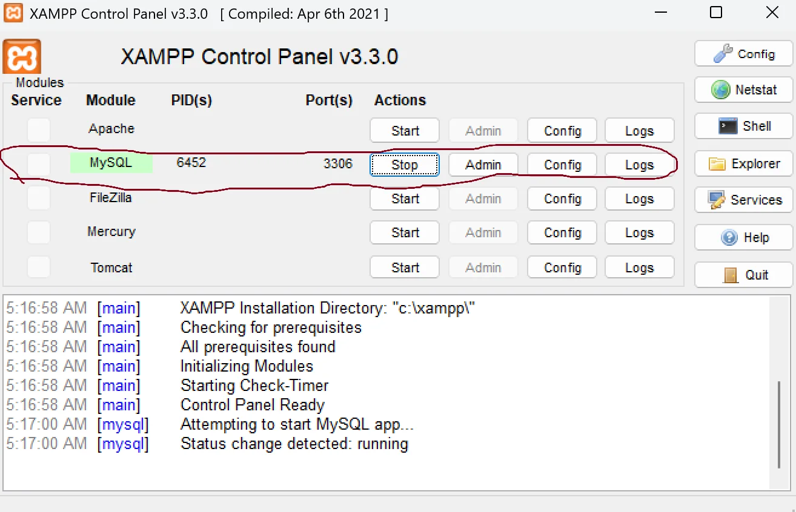796x512 pixels.
Task: Click the green-highlighted MySQL module label
Action: coord(111,162)
